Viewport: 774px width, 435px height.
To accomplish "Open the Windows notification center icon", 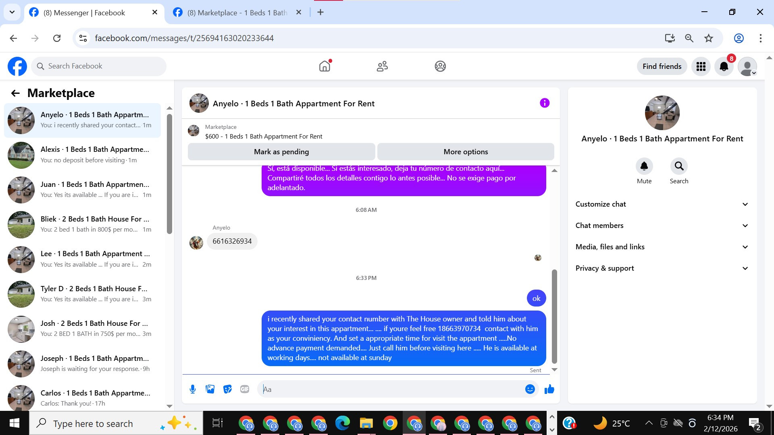I will tap(755, 423).
